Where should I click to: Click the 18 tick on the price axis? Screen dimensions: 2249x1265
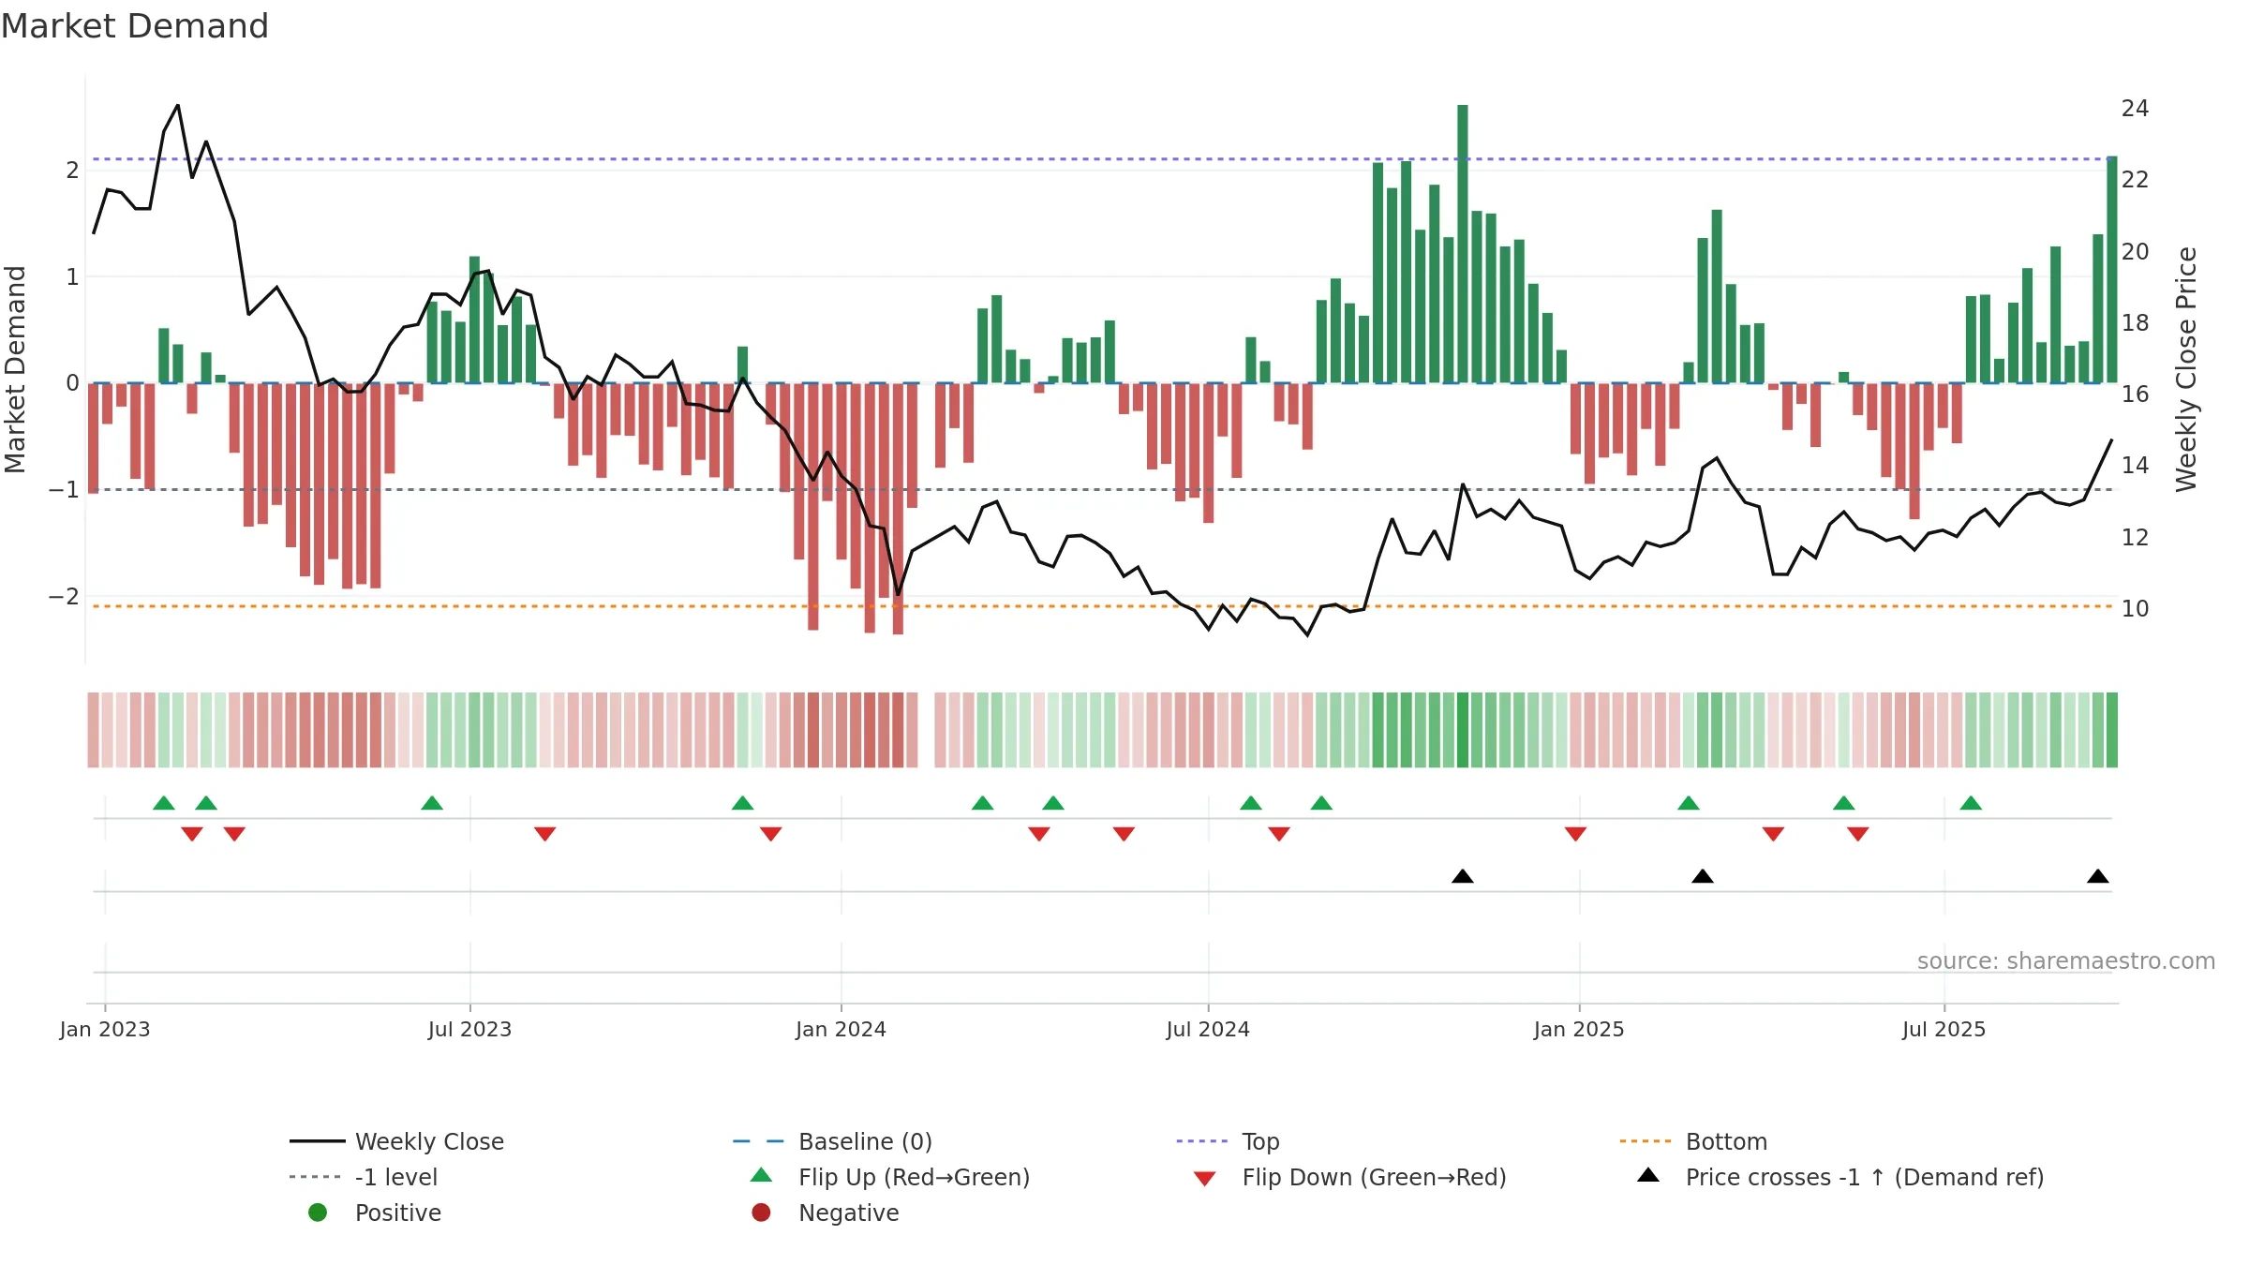[2136, 322]
